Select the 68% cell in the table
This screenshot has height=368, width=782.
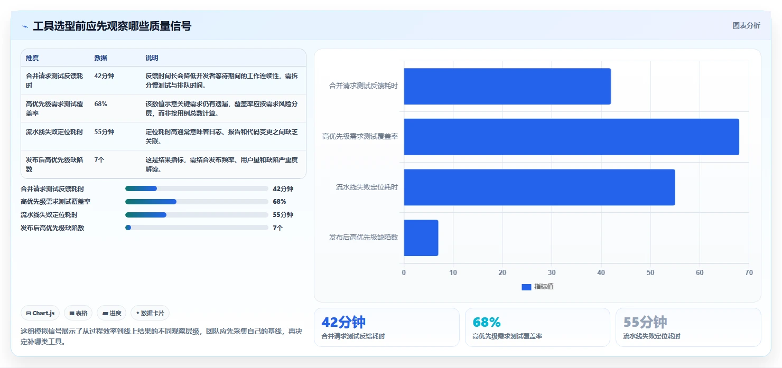(100, 104)
